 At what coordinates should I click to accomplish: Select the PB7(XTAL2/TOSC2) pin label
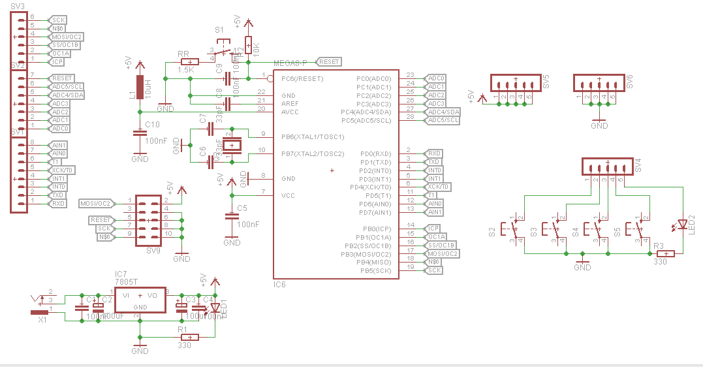pyautogui.click(x=313, y=153)
